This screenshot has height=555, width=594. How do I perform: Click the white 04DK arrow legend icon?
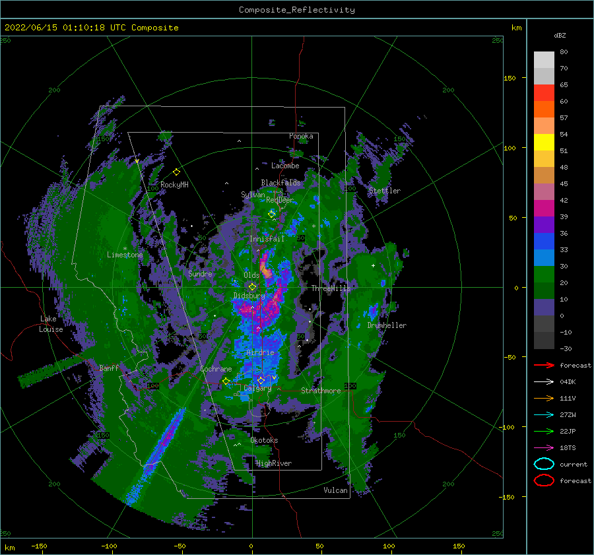[544, 382]
